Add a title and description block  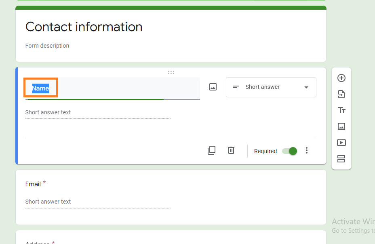coord(341,110)
